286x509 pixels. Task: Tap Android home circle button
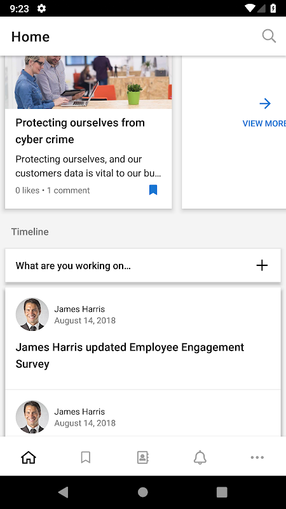[x=142, y=492]
